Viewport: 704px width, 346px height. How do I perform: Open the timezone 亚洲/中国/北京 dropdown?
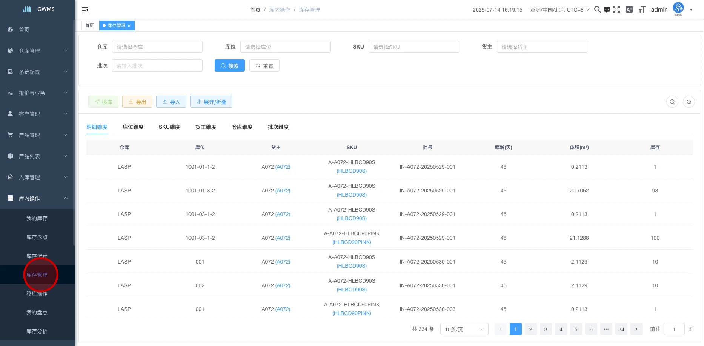560,10
